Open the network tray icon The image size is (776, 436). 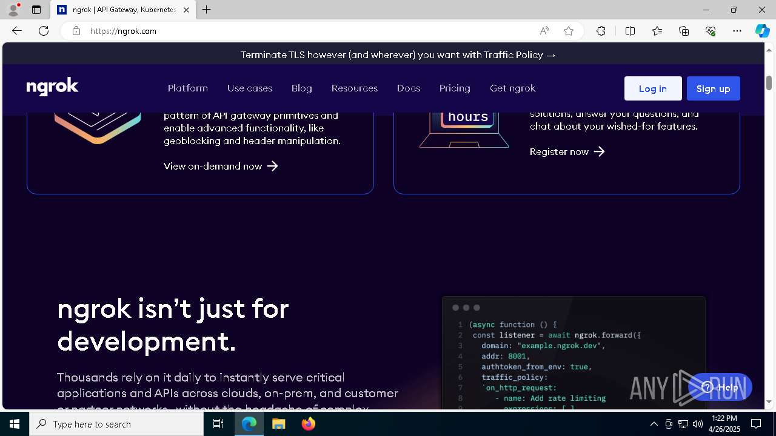[x=683, y=424]
